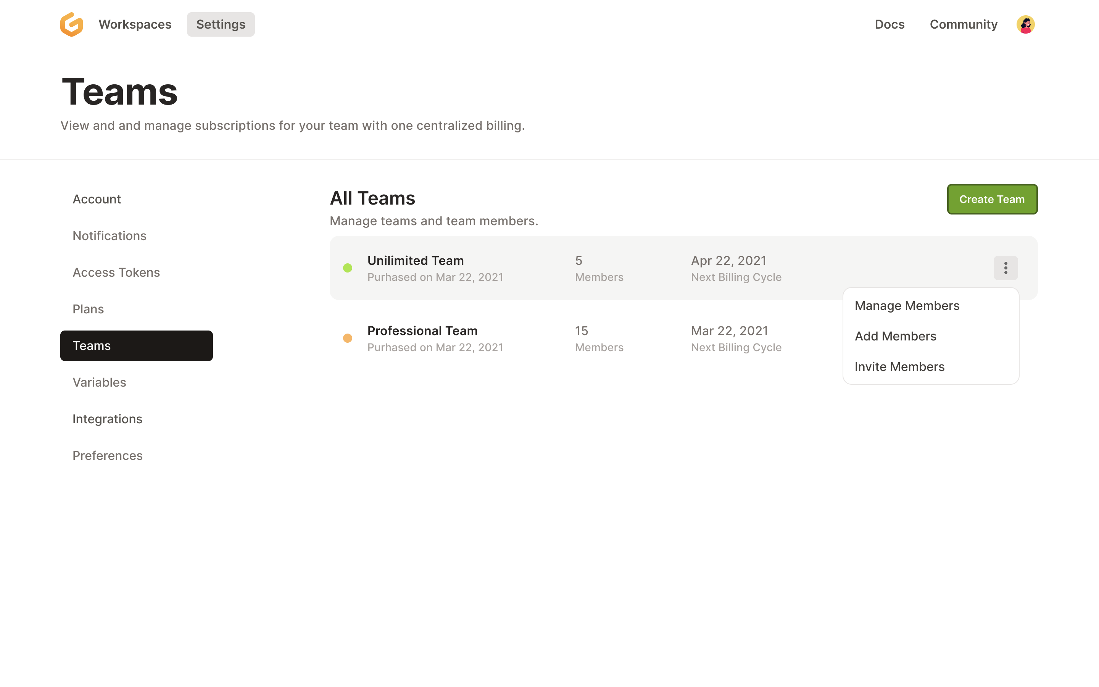The image size is (1099, 687).
Task: Click the orange status dot for Professional Team
Action: coord(348,338)
